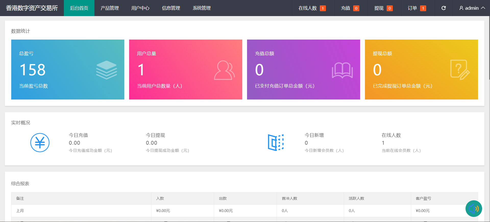Viewport: 490px width, 222px height.
Task: Switch to the 后台首页 tab
Action: coord(79,8)
